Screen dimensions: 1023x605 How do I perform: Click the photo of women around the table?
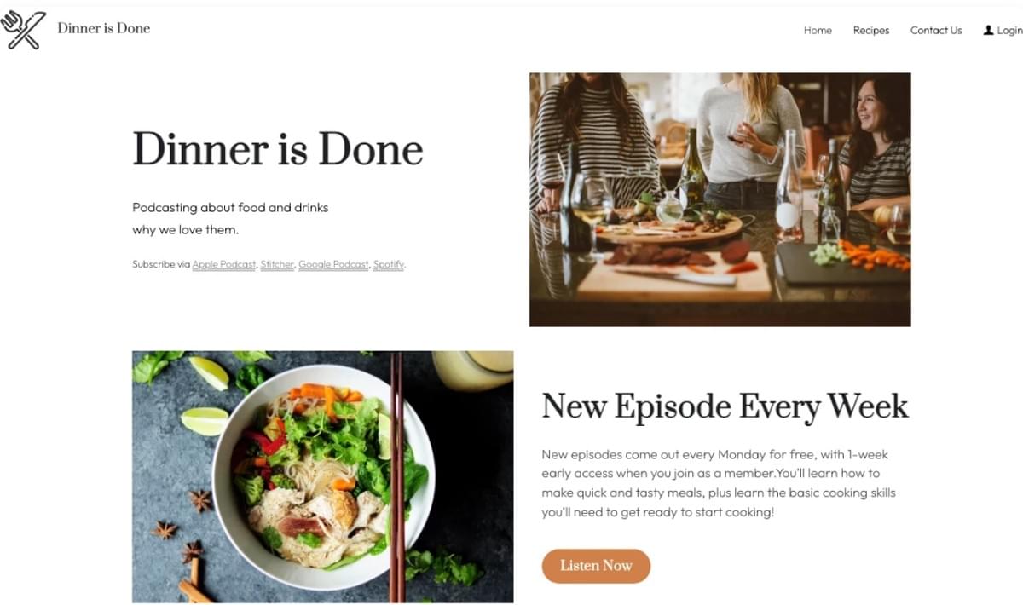tap(720, 199)
